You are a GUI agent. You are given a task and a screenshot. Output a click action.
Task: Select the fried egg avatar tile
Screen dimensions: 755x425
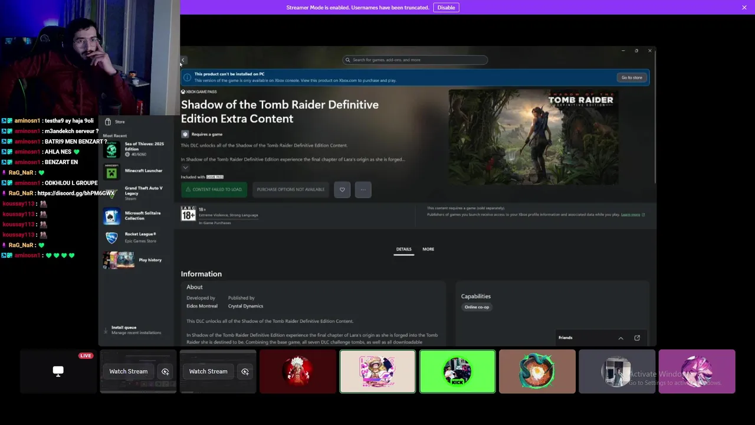click(x=537, y=371)
